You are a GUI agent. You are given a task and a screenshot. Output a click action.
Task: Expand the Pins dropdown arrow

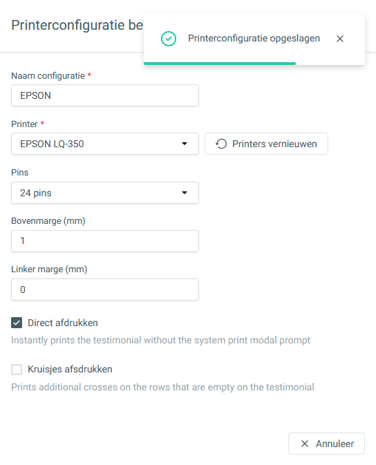[x=185, y=193]
